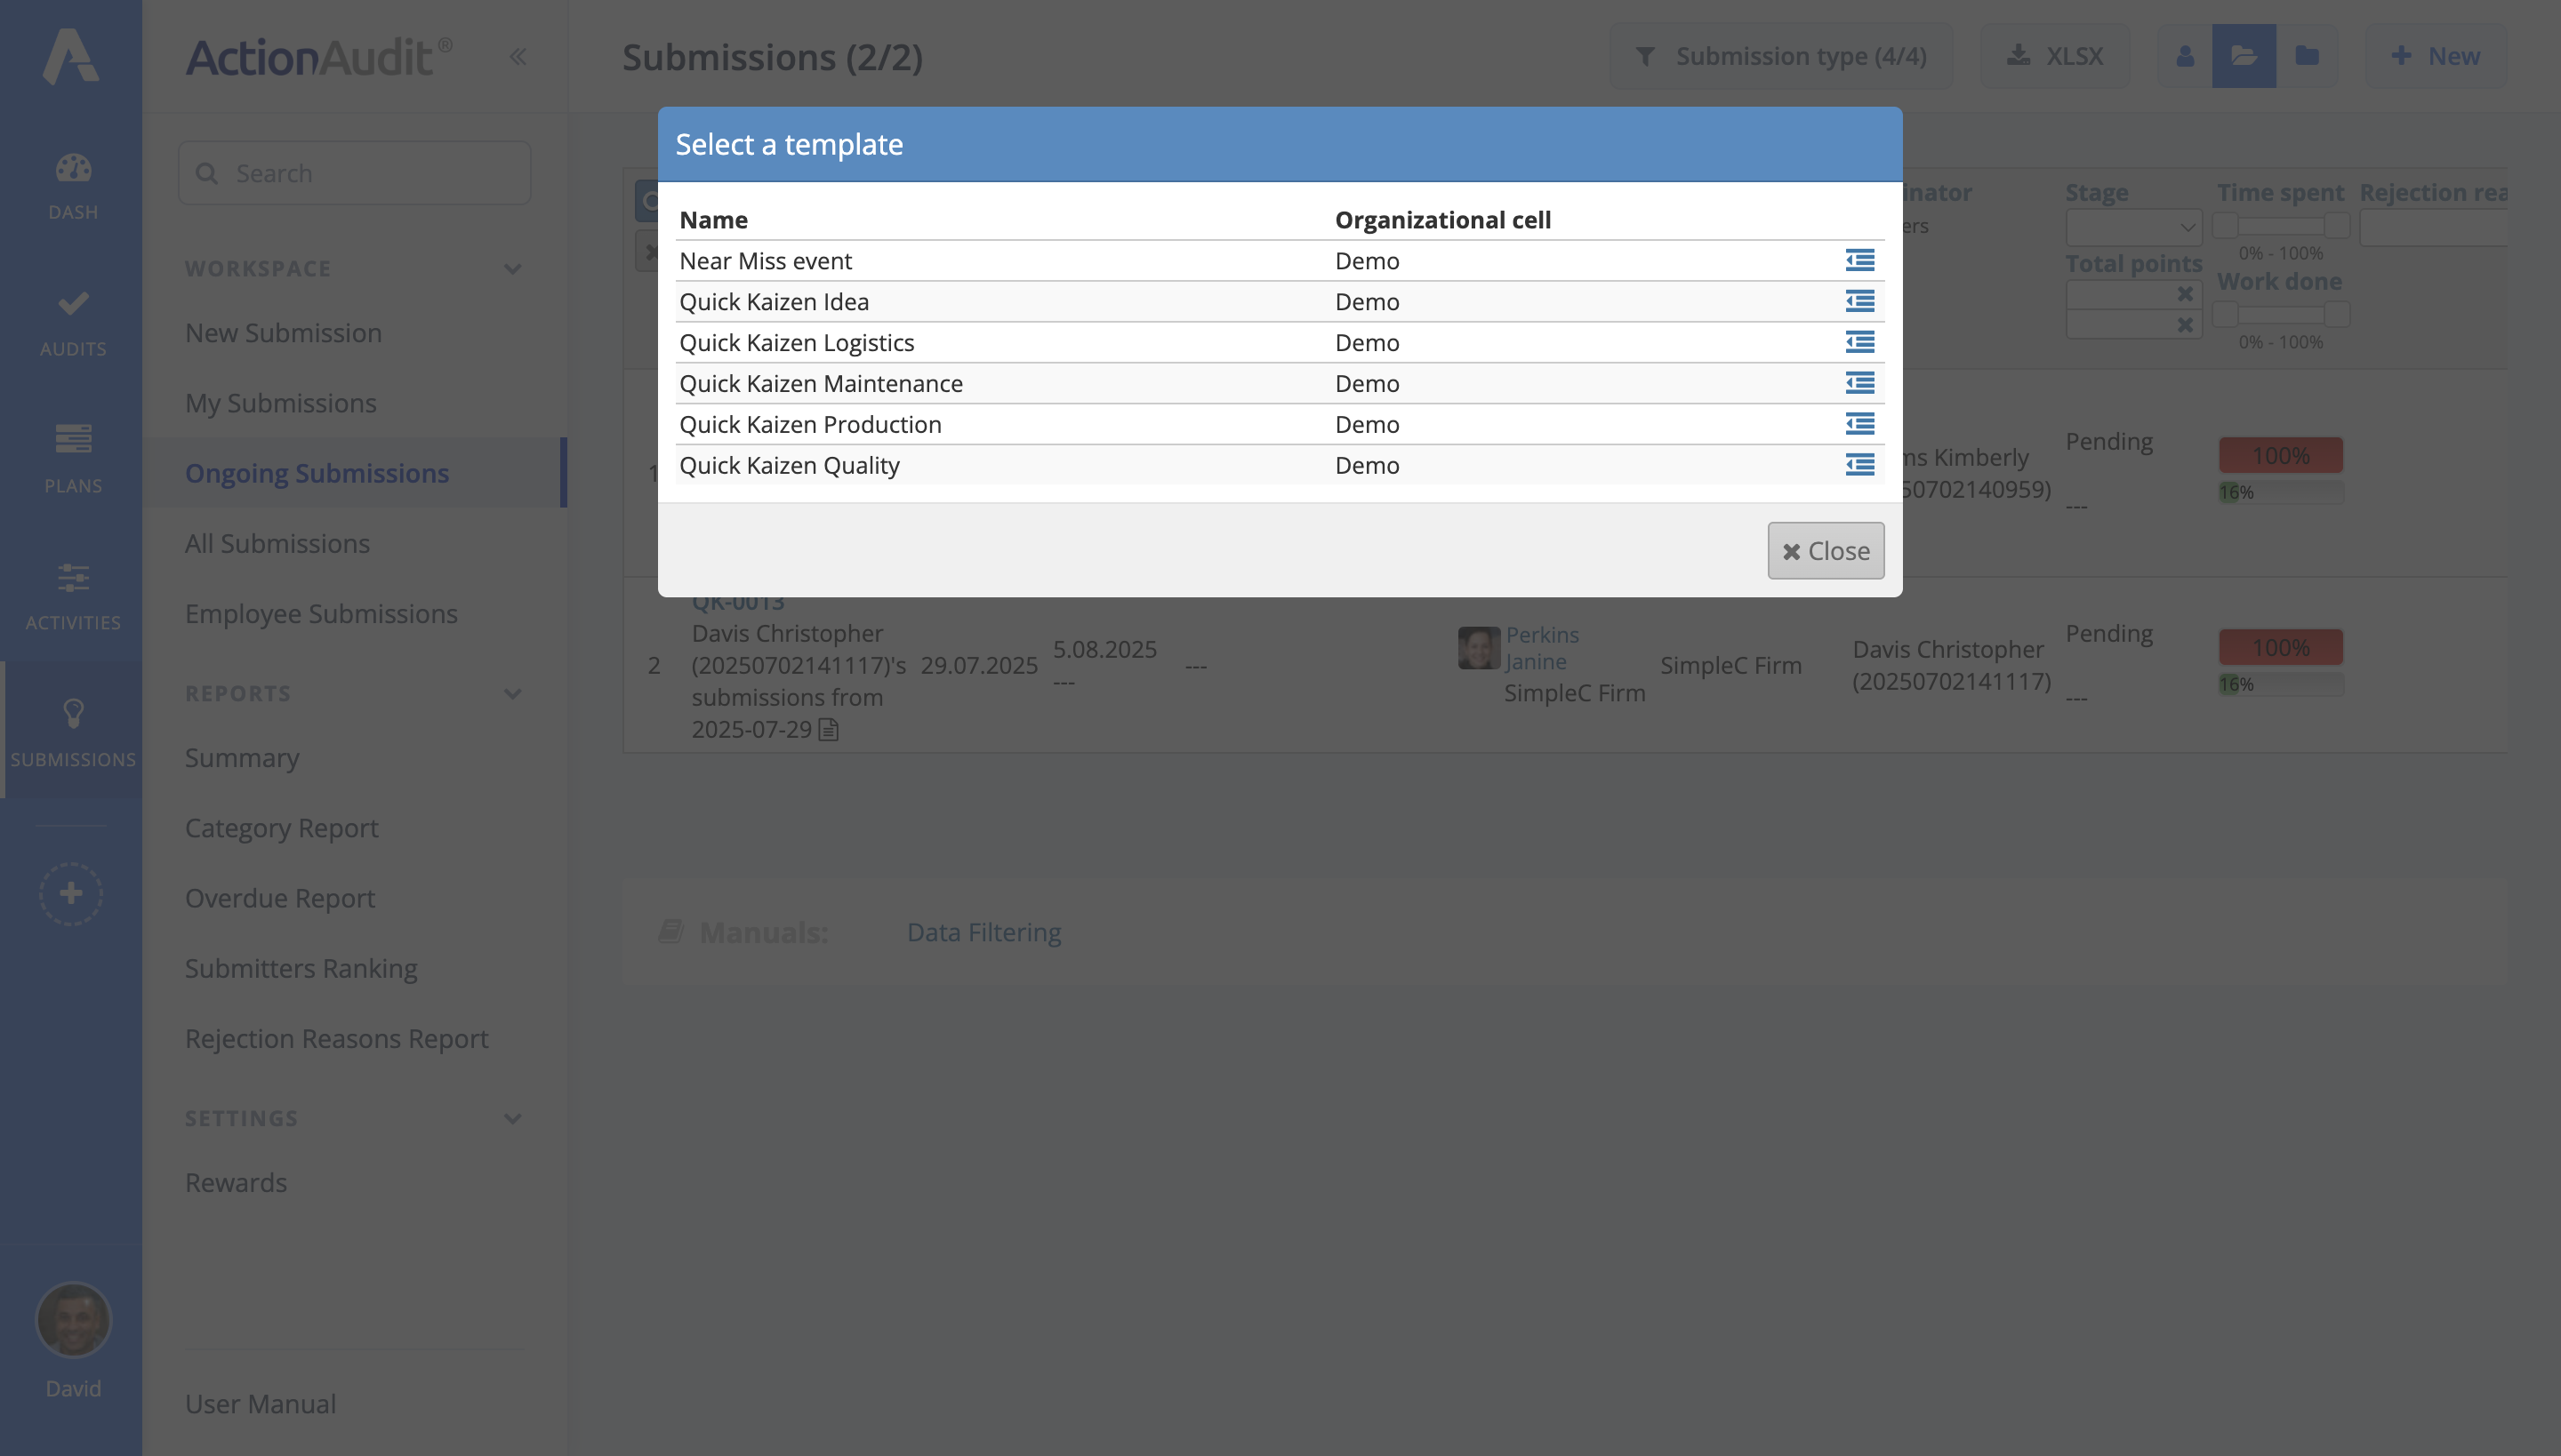
Task: Choose Quick Kaizen Quality template icon
Action: coord(1859,465)
